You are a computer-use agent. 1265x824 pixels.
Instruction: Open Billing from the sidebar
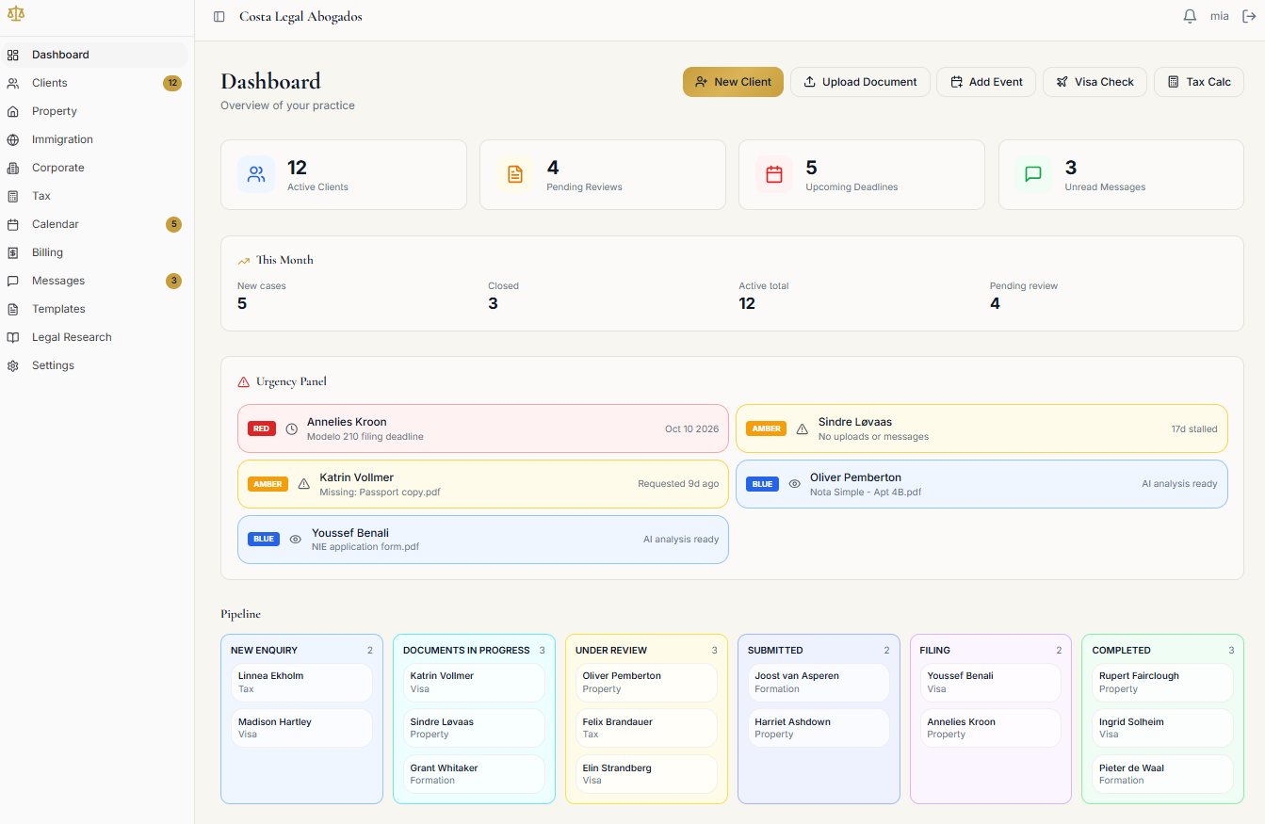point(94,252)
